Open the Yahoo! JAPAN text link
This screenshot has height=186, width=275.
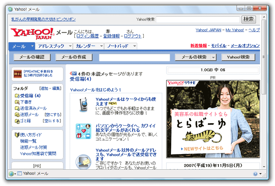click(208, 30)
